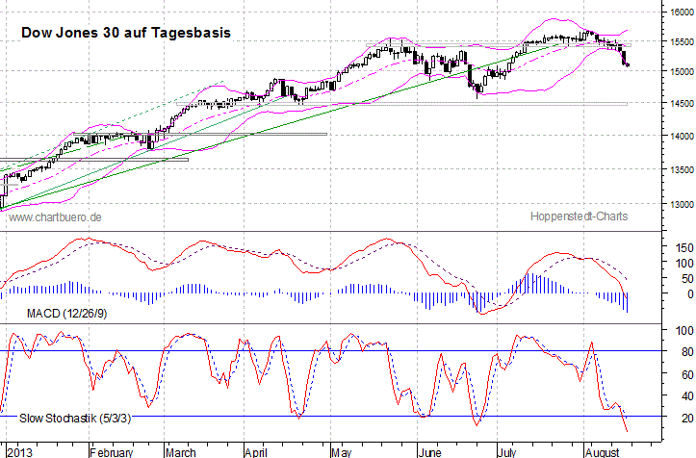696x458 pixels.
Task: Click the 'August' month label
Action: (602, 452)
